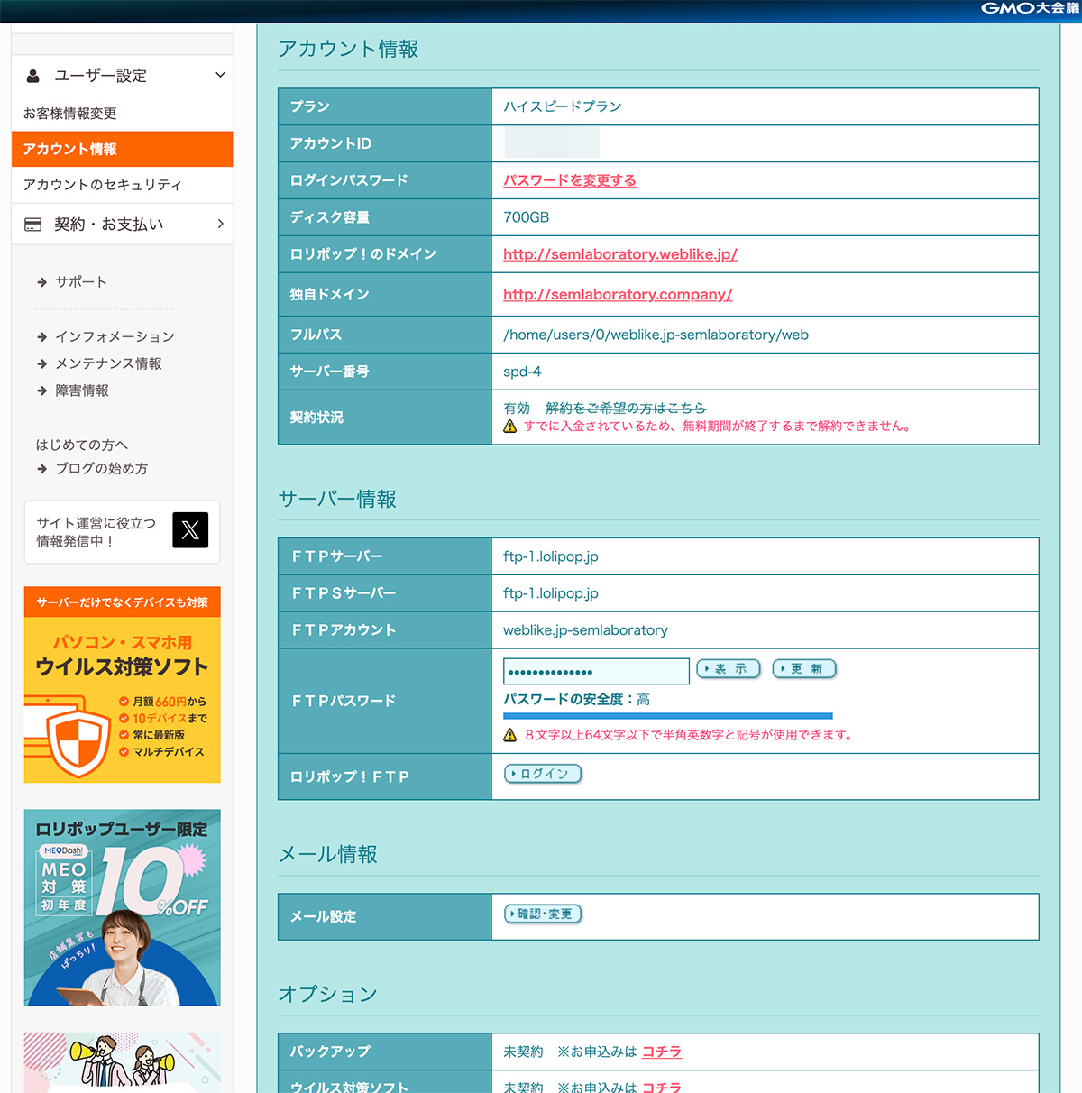Expand the 契約・お支払い section chevron
1082x1093 pixels.
[220, 224]
